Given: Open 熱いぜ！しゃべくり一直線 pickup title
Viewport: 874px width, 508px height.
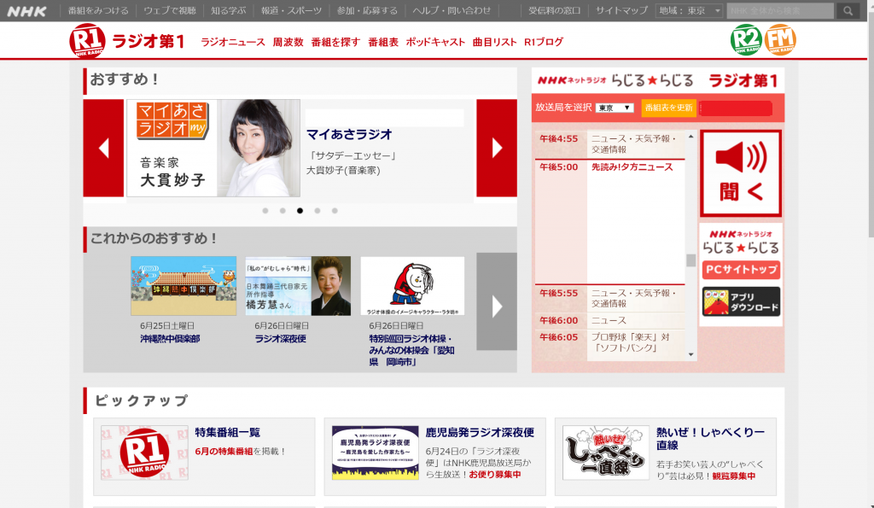Looking at the screenshot, I should 711,438.
